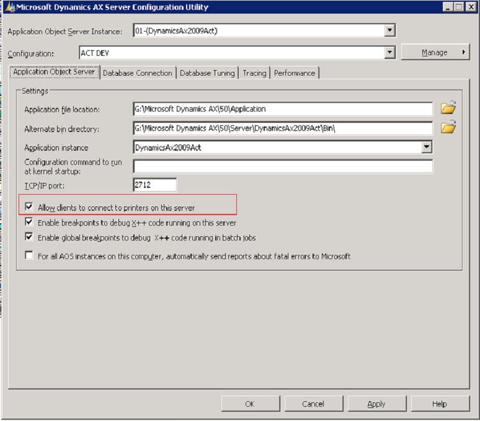This screenshot has width=480, height=421.
Task: Click the Dynamics AX title bar icon
Action: click(x=10, y=7)
